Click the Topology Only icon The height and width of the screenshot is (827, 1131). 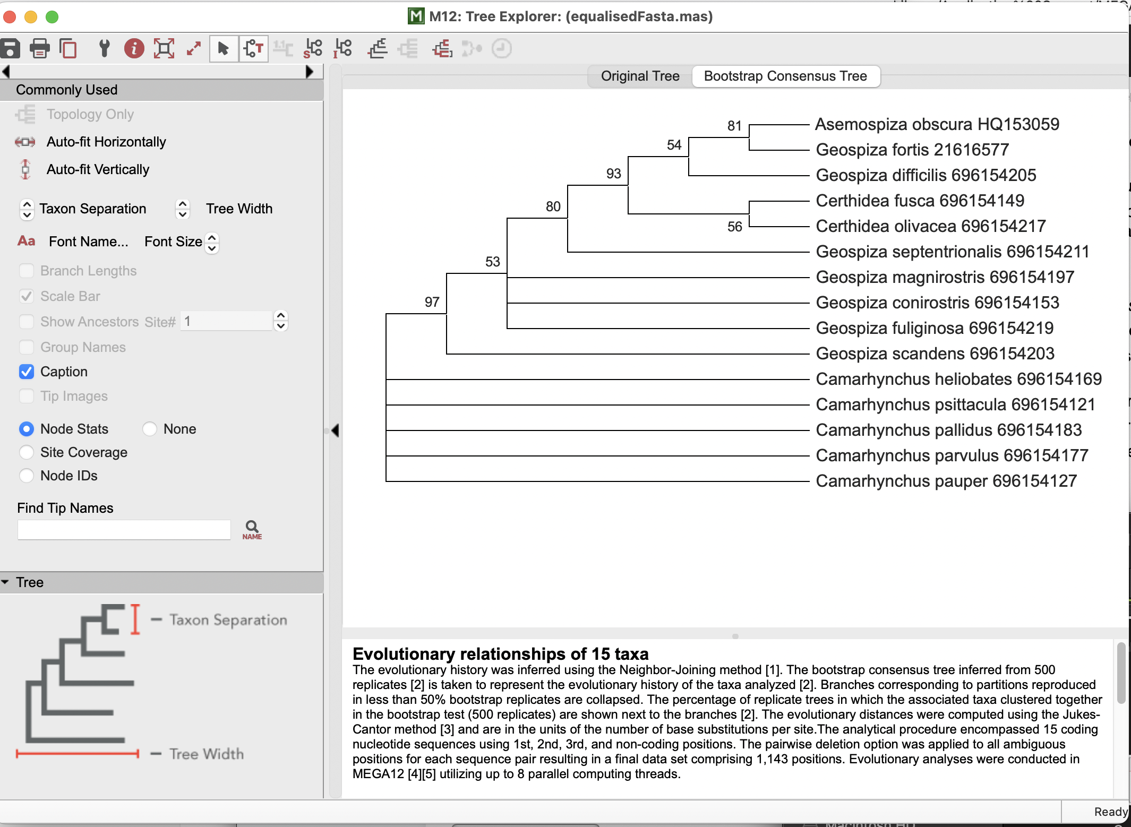25,114
